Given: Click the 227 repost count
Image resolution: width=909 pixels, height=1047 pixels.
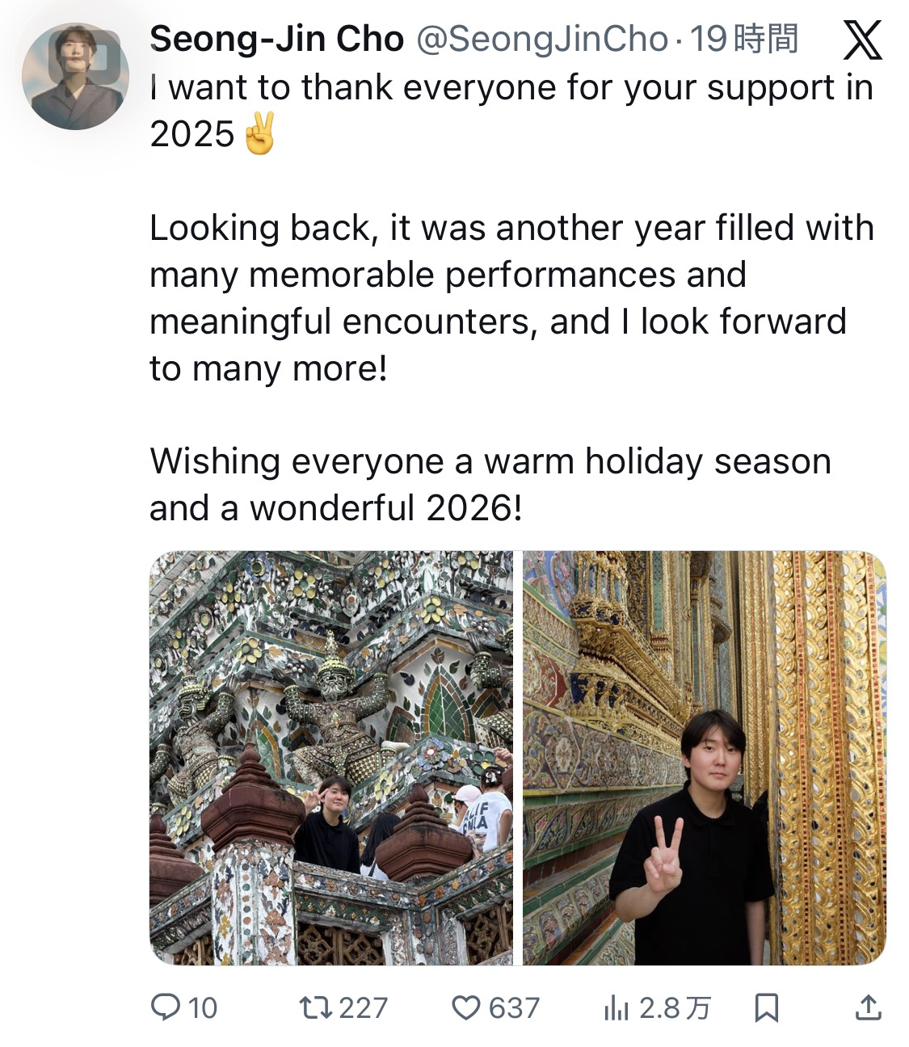Looking at the screenshot, I should (x=363, y=1007).
